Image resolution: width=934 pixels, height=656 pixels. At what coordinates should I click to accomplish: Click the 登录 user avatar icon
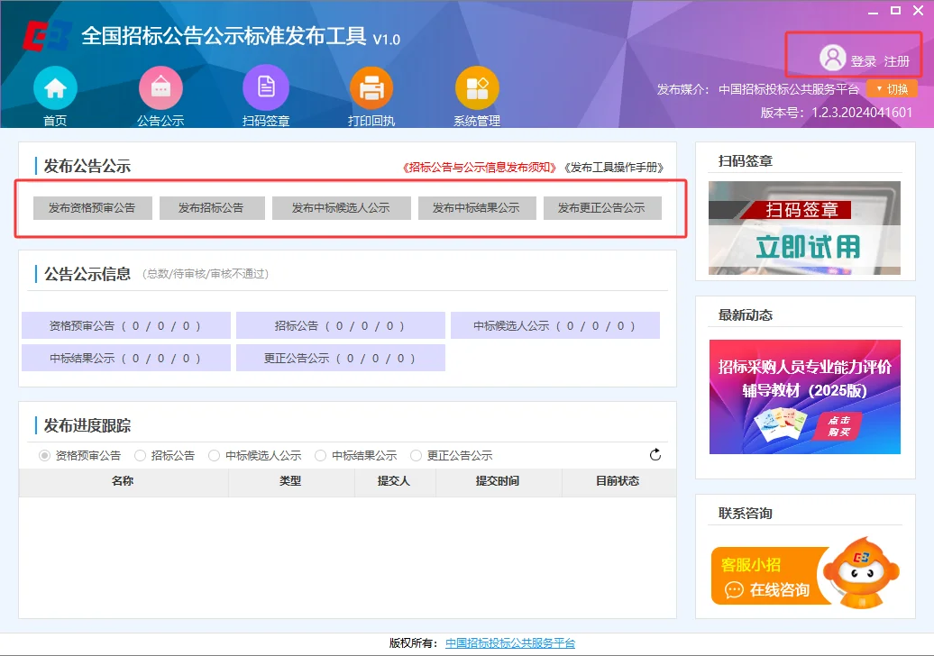click(834, 57)
